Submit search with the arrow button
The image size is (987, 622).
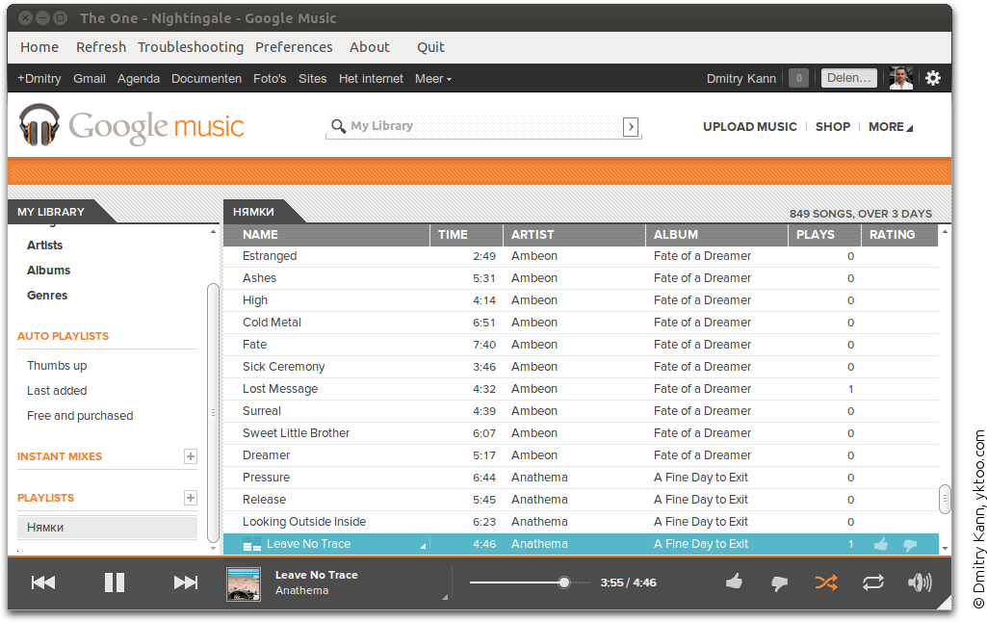pos(631,126)
